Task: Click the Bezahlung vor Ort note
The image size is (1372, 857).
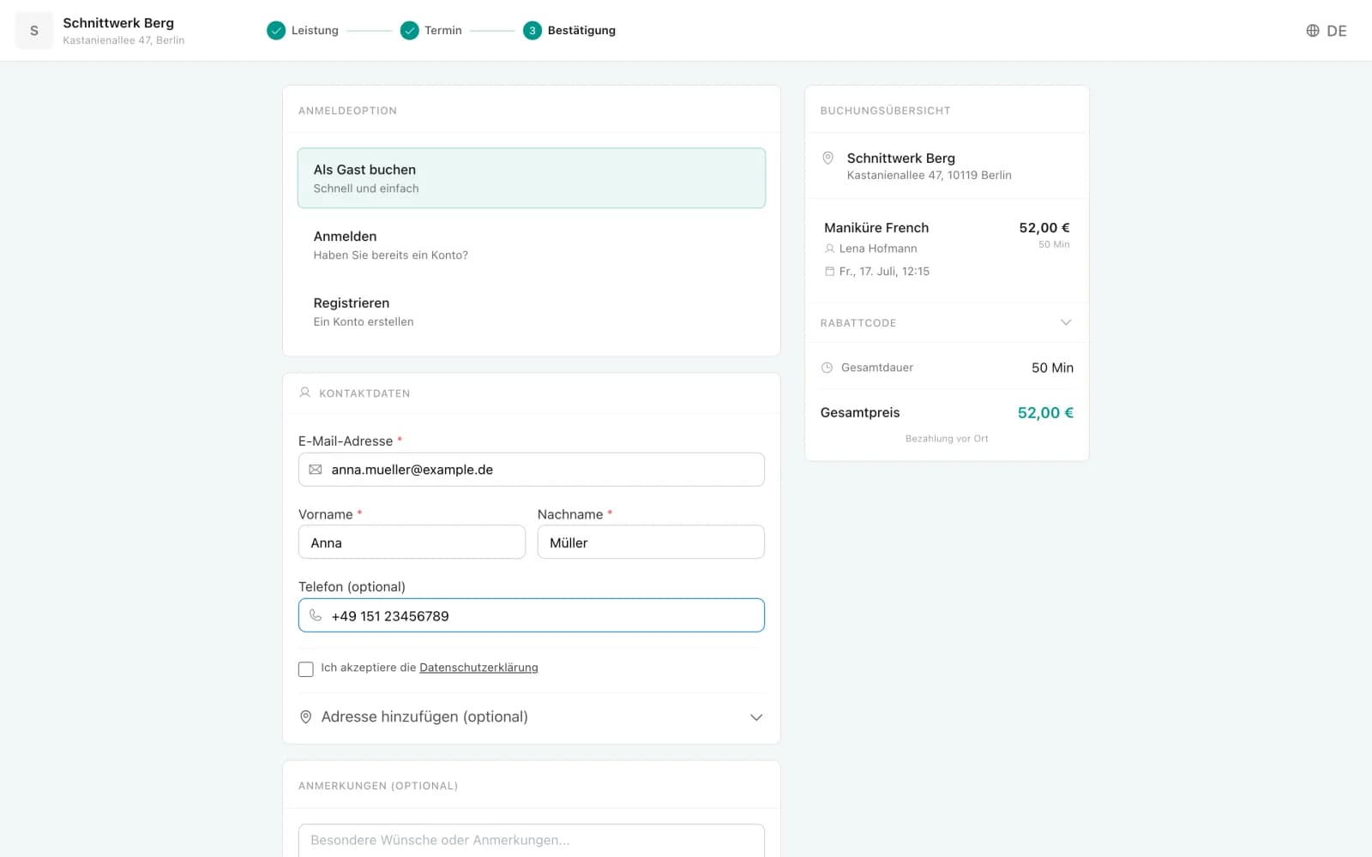Action: coord(947,439)
